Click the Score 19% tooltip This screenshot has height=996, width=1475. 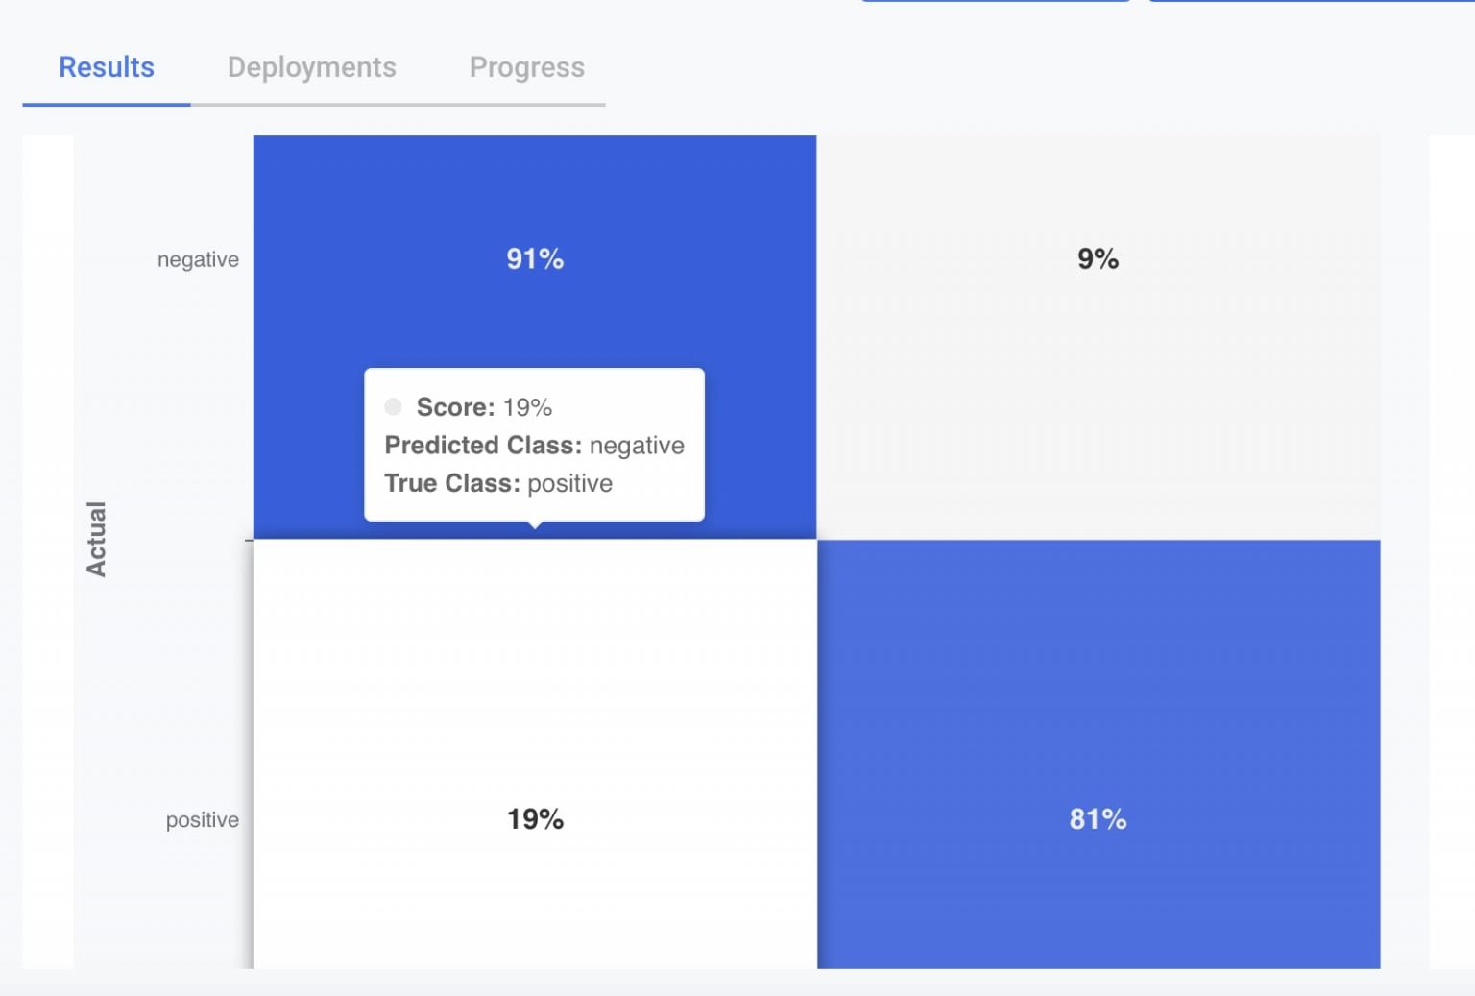click(x=482, y=407)
